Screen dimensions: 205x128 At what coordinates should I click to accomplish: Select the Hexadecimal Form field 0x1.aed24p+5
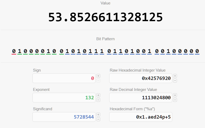click(141, 117)
